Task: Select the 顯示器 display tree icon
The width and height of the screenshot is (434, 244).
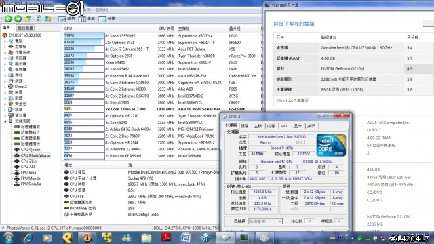Action: (x=11, y=64)
